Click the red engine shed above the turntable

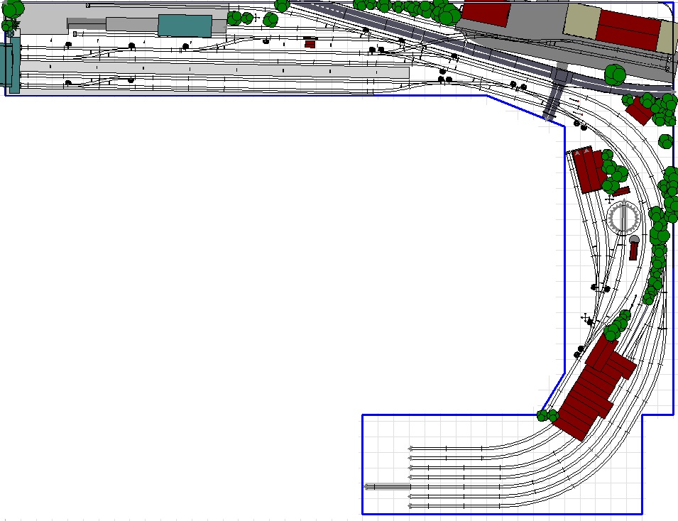pos(588,170)
